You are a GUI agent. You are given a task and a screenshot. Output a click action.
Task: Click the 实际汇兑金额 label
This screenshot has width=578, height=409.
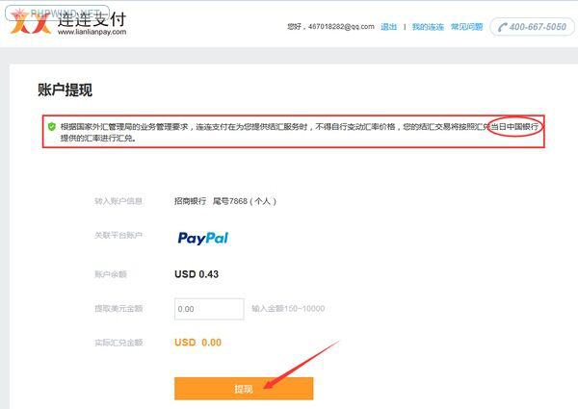click(118, 343)
